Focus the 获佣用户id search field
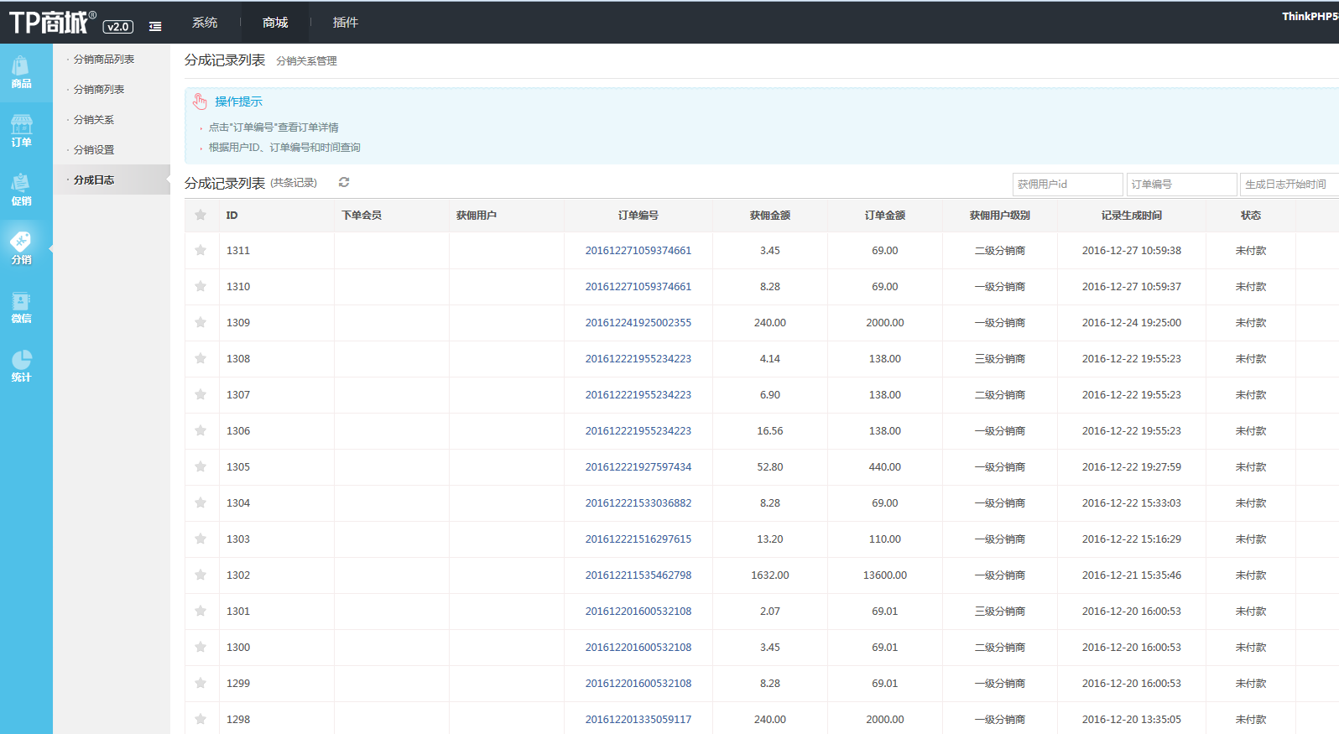This screenshot has width=1339, height=734. (x=1068, y=184)
